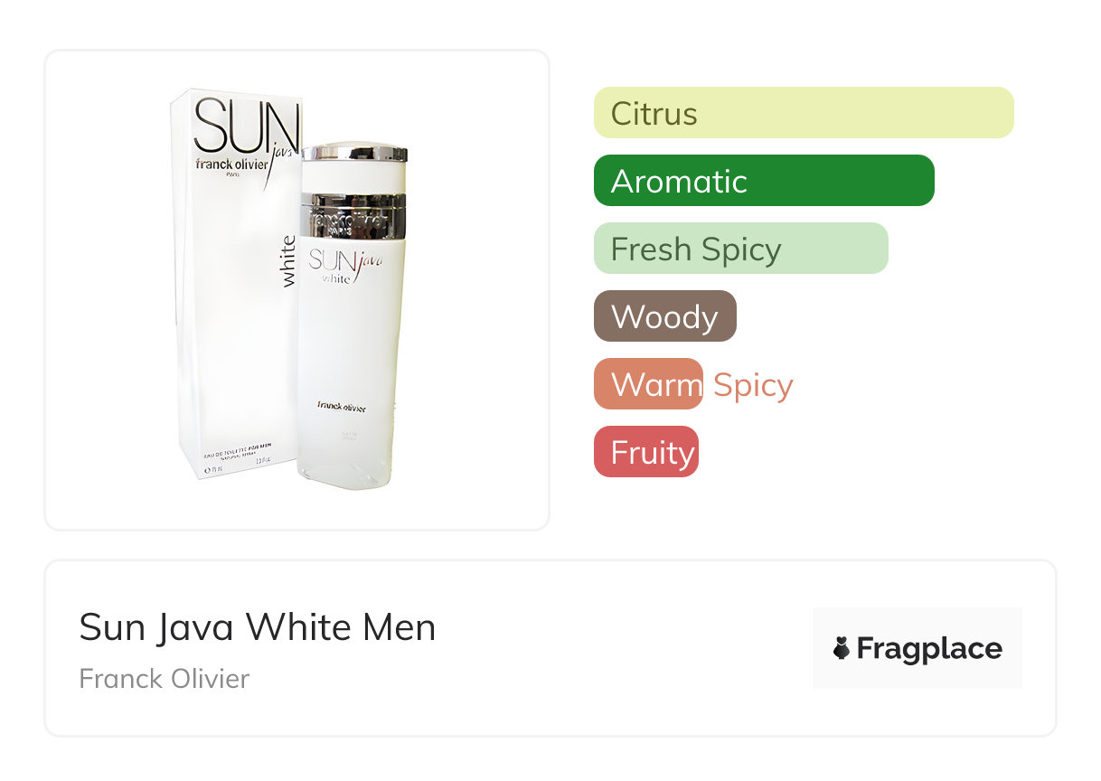Open the Sun Java White Men title

pos(258,627)
